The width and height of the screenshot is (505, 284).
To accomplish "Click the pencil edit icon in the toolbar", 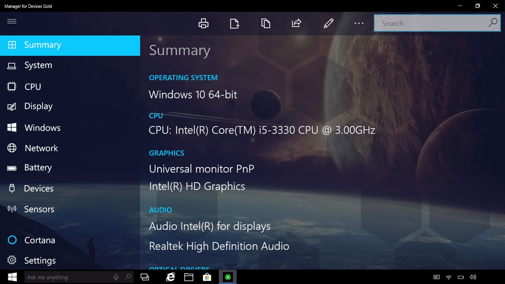I will [x=328, y=23].
